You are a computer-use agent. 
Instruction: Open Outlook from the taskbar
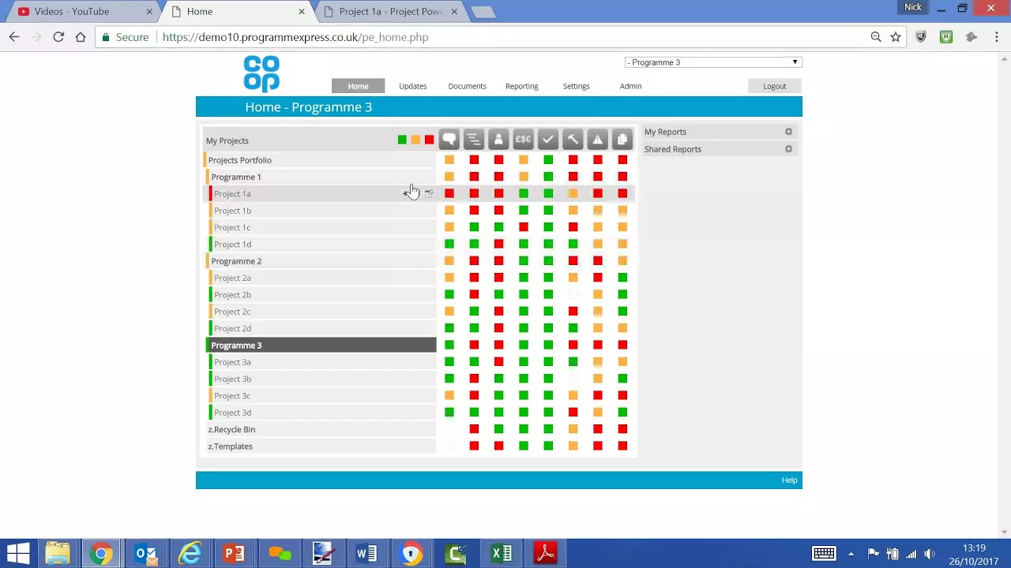point(145,553)
